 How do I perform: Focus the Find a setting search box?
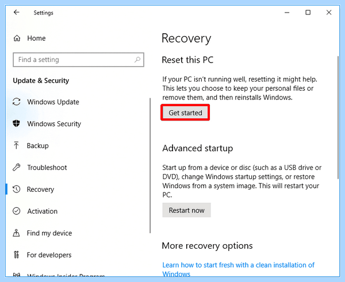[79, 60]
